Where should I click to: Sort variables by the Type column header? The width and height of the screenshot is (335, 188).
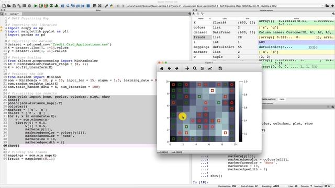[x=225, y=19]
